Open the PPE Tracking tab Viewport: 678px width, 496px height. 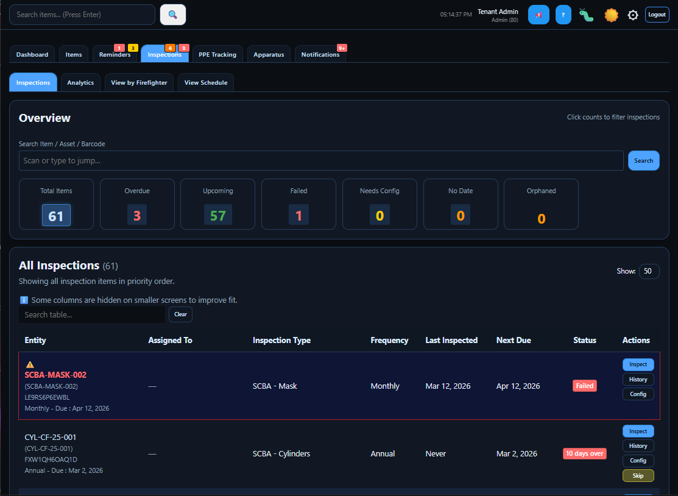click(217, 54)
